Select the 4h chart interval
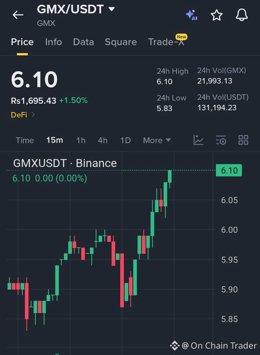 (x=103, y=140)
